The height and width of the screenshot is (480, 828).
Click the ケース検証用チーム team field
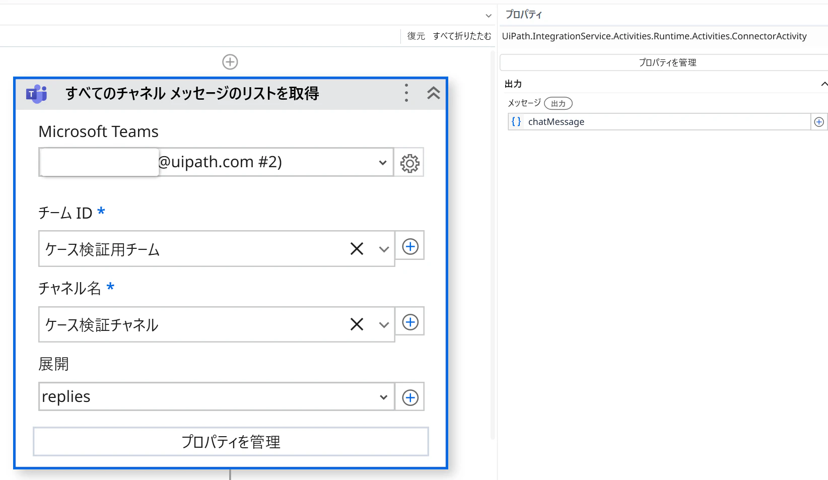(217, 249)
